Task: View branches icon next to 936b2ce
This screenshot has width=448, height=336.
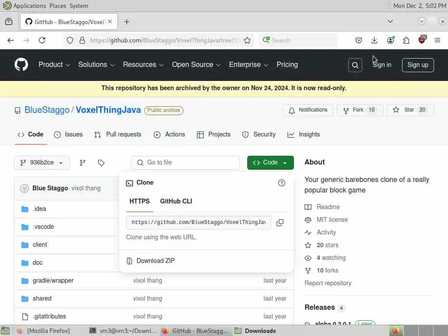Action: (83, 163)
